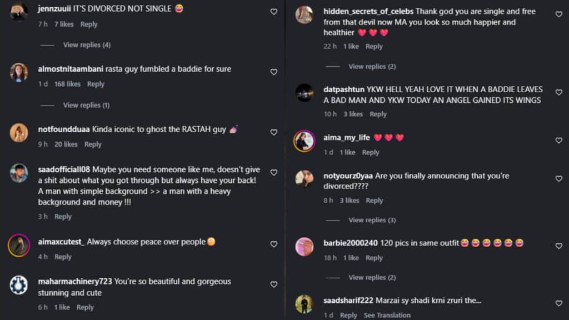Viewport: 569px width, 320px height.
Task: Heart the hidden_secrets_of_celebs comment
Action: [x=559, y=14]
